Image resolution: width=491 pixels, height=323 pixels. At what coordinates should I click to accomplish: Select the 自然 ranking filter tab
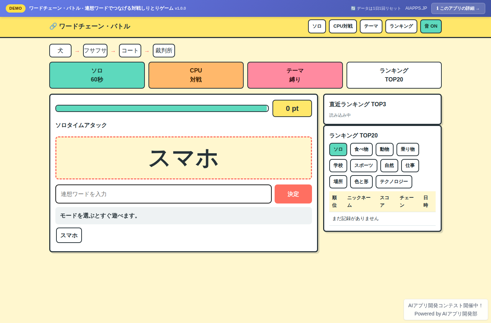[x=389, y=165]
